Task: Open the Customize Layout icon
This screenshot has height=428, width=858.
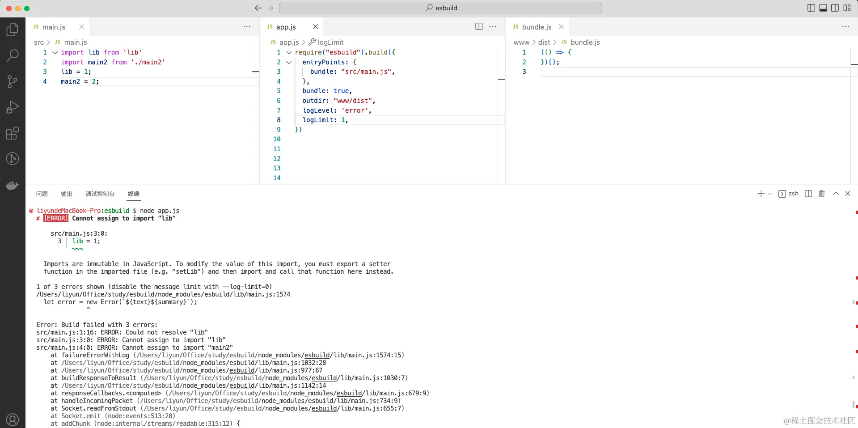Action: [x=847, y=8]
